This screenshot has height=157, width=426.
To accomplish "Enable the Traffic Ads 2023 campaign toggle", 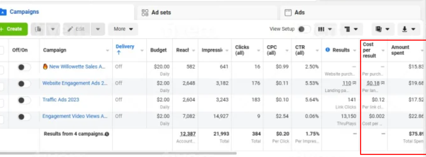I will coord(24,100).
